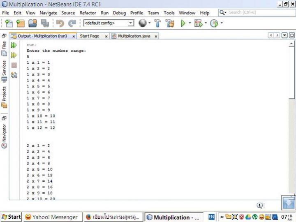296x222 pixels.
Task: Open the View menu
Action: 30,13
